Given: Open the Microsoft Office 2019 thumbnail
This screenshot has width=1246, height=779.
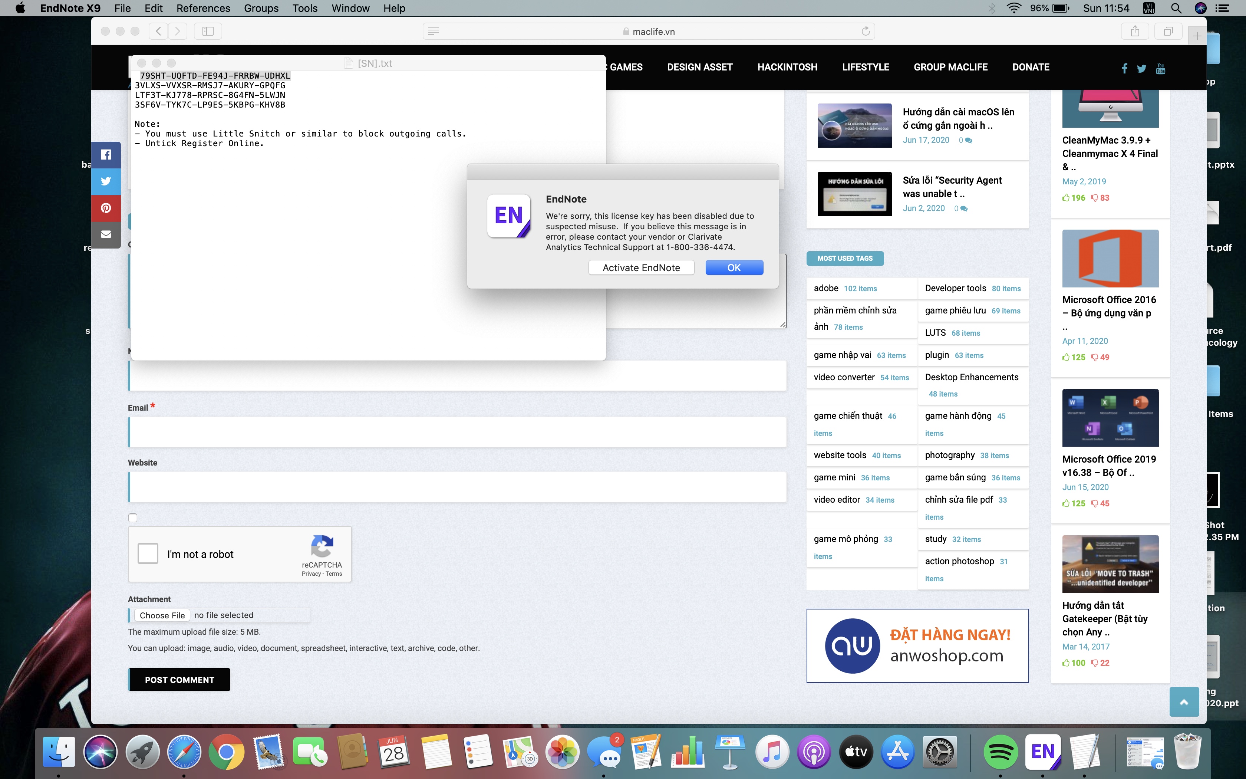Looking at the screenshot, I should tap(1110, 418).
